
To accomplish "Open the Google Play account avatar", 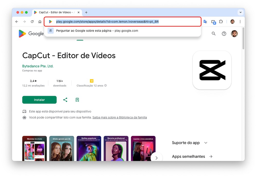I will pyautogui.click(x=234, y=34).
